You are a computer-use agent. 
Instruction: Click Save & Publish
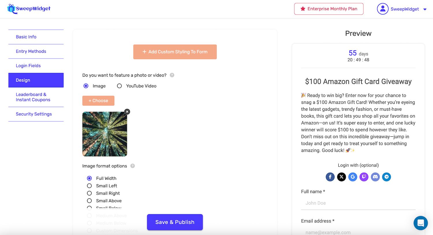point(175,222)
